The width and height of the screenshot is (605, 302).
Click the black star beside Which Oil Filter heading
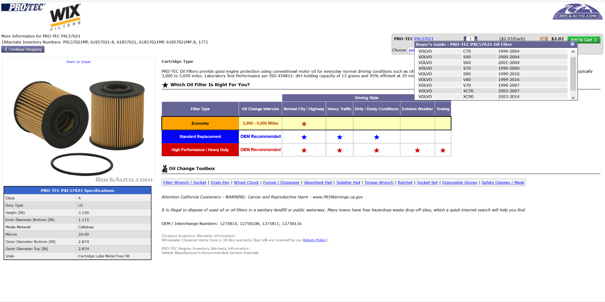pyautogui.click(x=165, y=85)
